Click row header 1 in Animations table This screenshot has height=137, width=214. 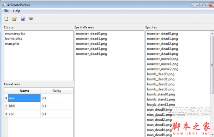pos(6,98)
